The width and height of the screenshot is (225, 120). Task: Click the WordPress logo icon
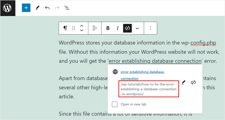coord(8,8)
